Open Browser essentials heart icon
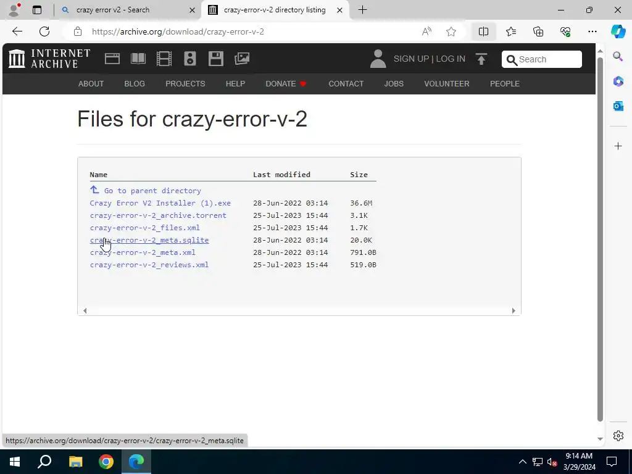This screenshot has height=474, width=632. [565, 31]
